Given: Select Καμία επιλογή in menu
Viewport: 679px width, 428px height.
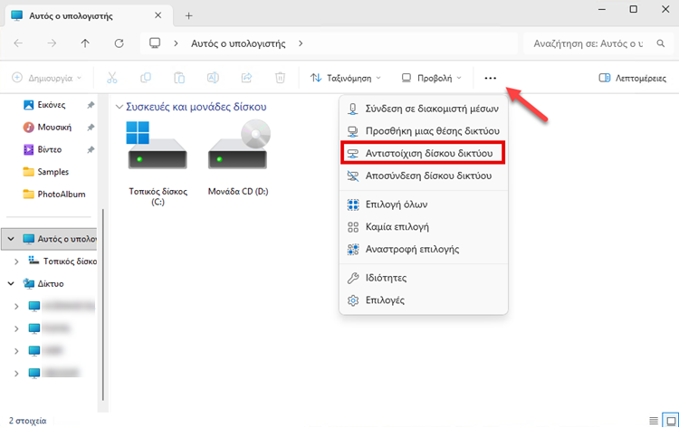Looking at the screenshot, I should point(423,227).
